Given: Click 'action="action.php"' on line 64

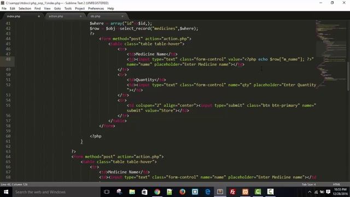Looking at the screenshot, I should pos(139,157).
